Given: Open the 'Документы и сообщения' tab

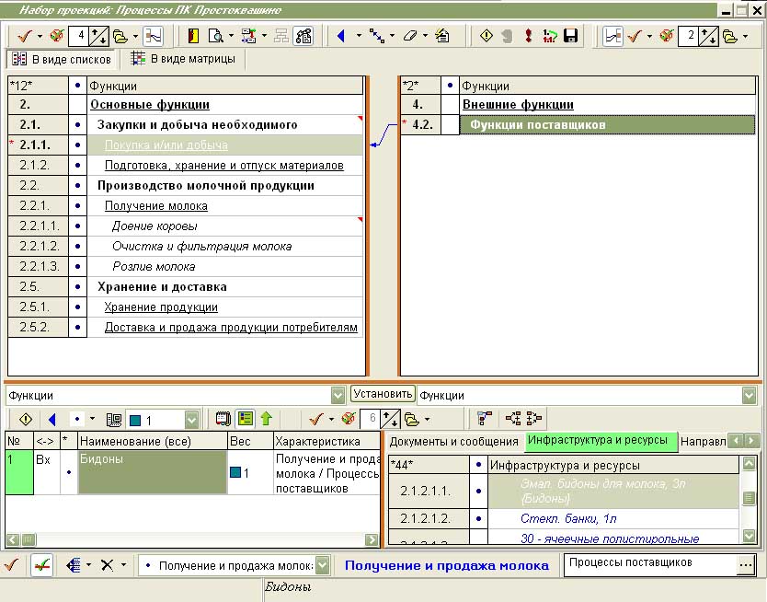Looking at the screenshot, I should [454, 442].
